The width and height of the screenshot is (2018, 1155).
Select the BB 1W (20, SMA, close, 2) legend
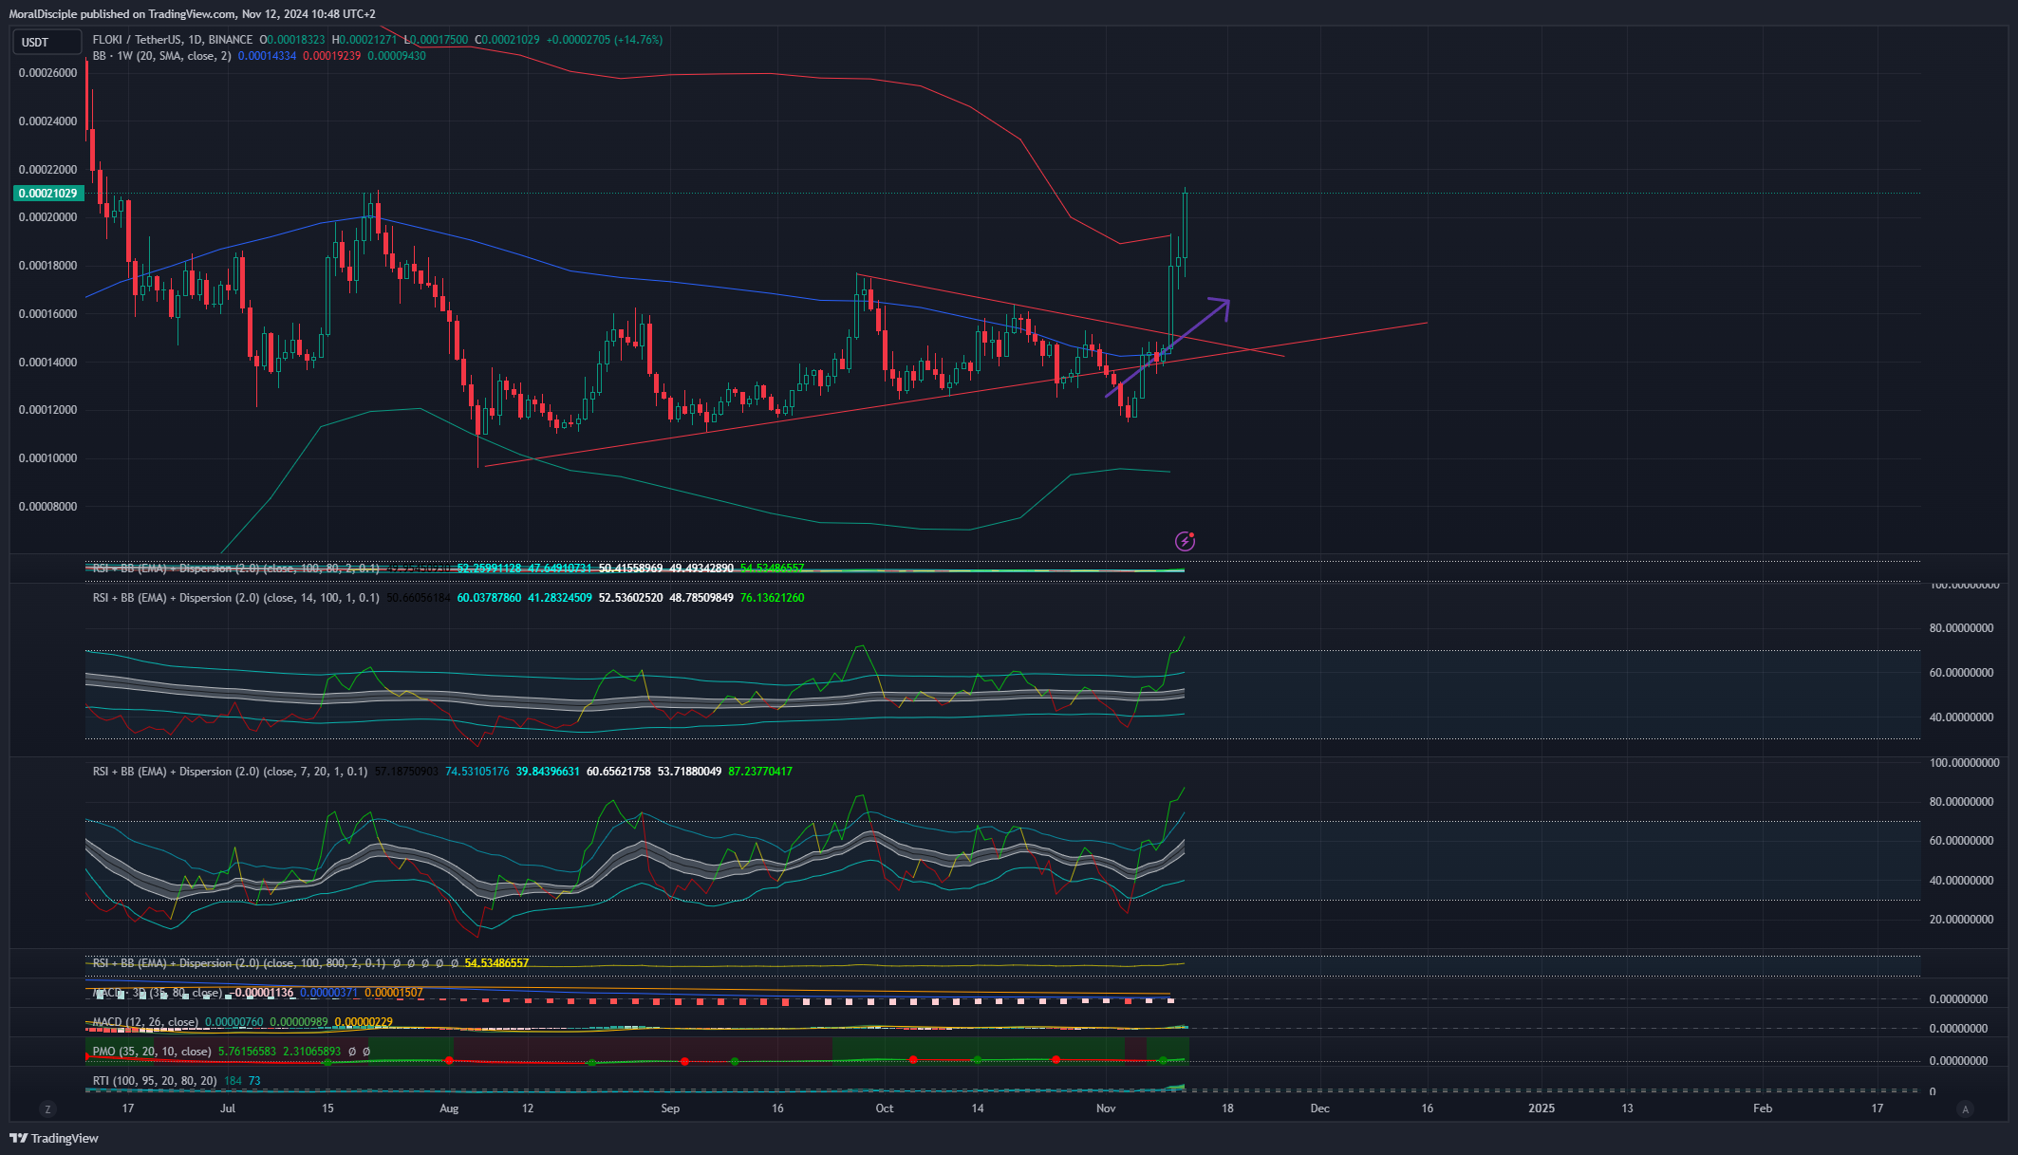pos(161,56)
